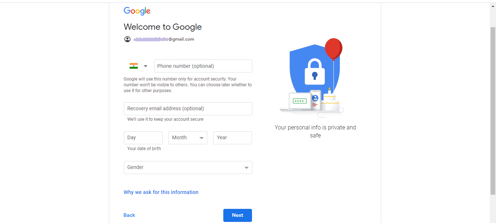The height and width of the screenshot is (223, 496).
Task: Go back using the Back link
Action: point(129,215)
